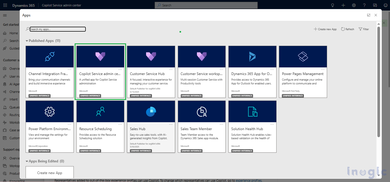This screenshot has height=182, width=390.
Task: Click the Dynamics 365 title in header
Action: 23,5
